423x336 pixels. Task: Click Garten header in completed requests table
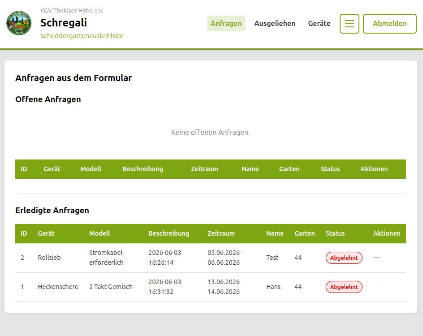coord(304,233)
